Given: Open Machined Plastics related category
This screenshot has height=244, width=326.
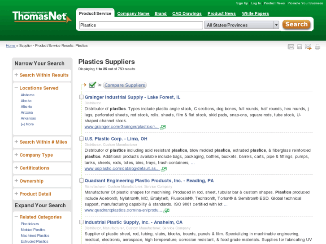Looking at the screenshot, I should pos(35,235).
